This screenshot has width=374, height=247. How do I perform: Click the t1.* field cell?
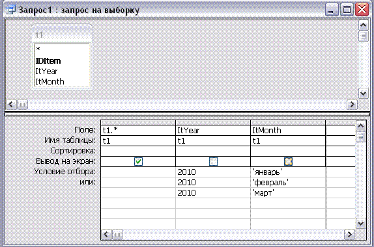[138, 131]
